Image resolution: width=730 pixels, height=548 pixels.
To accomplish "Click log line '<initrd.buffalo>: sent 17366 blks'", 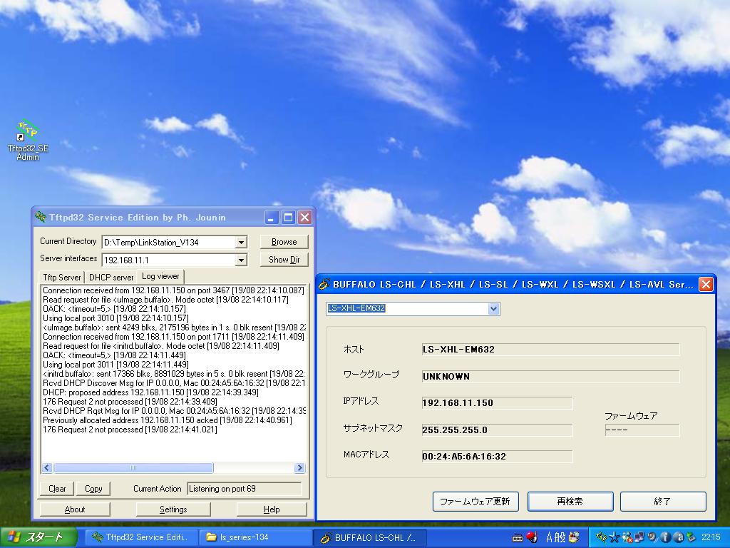I will [174, 374].
